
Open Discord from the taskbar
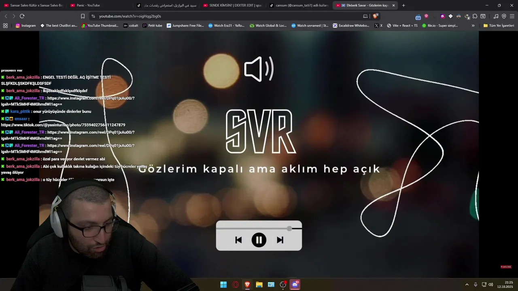click(x=295, y=285)
